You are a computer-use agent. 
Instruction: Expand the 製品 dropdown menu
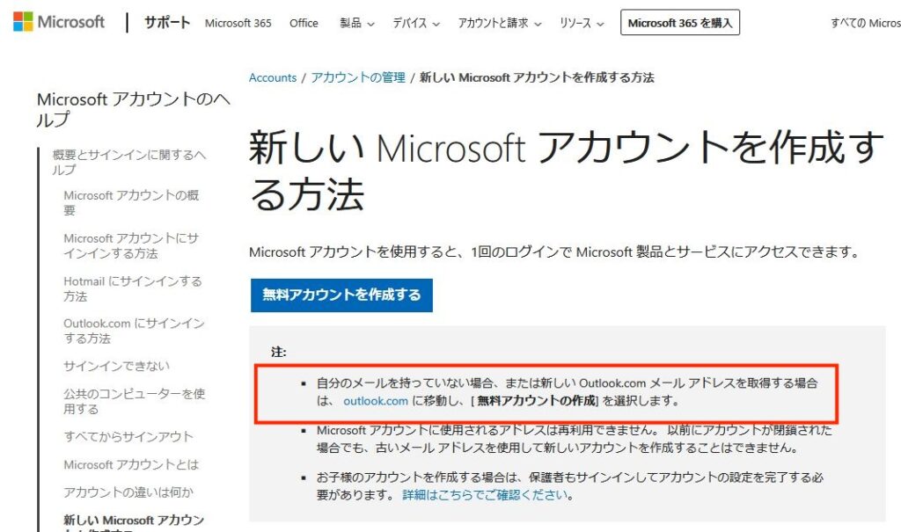(x=357, y=23)
